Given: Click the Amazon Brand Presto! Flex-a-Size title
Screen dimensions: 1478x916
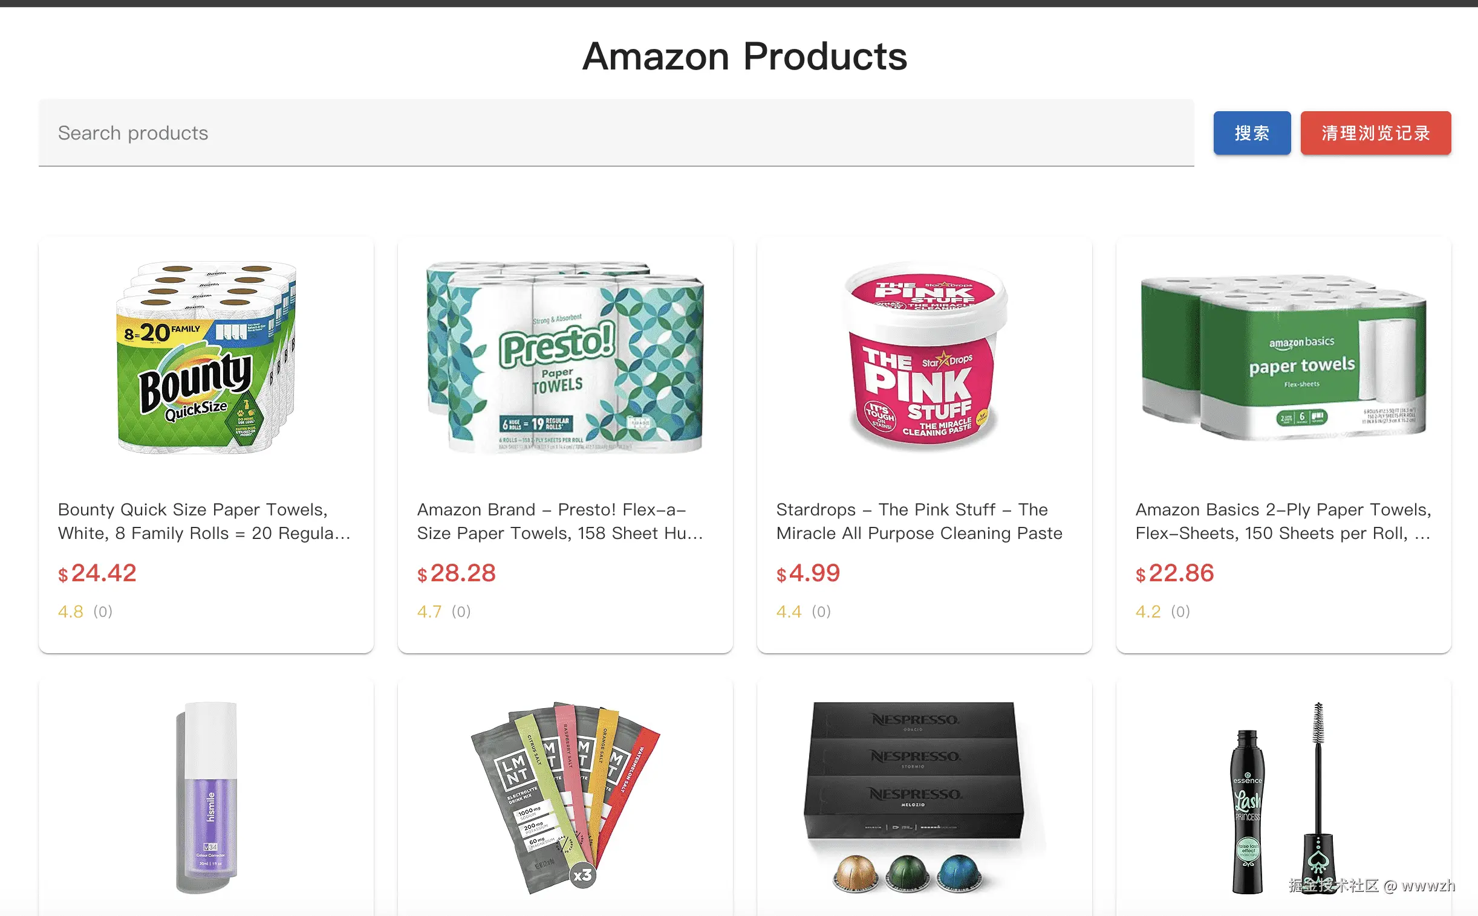Looking at the screenshot, I should click(560, 521).
